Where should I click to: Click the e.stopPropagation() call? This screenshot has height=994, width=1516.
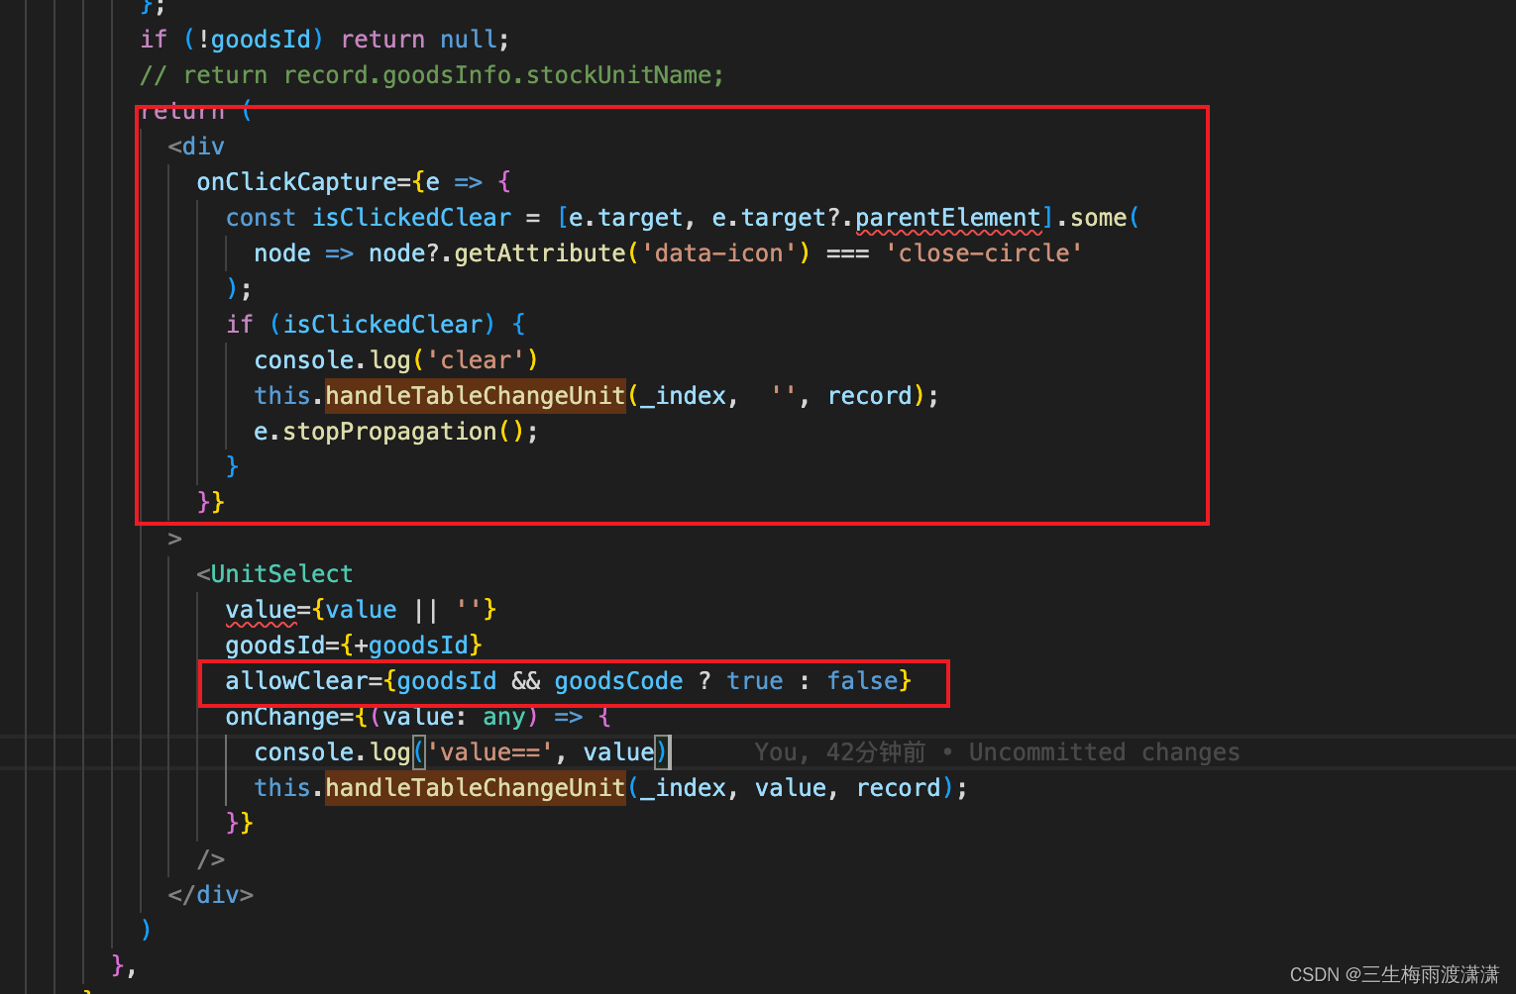[393, 431]
